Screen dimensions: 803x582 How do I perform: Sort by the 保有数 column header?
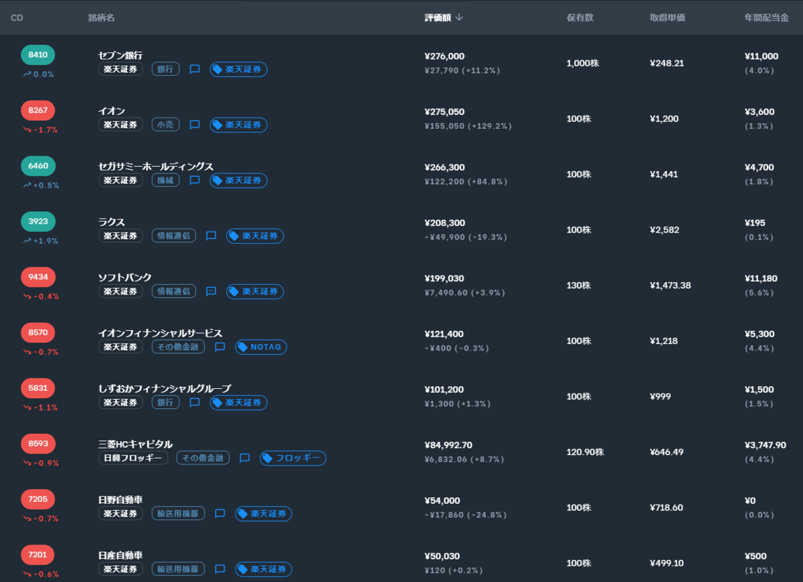579,17
